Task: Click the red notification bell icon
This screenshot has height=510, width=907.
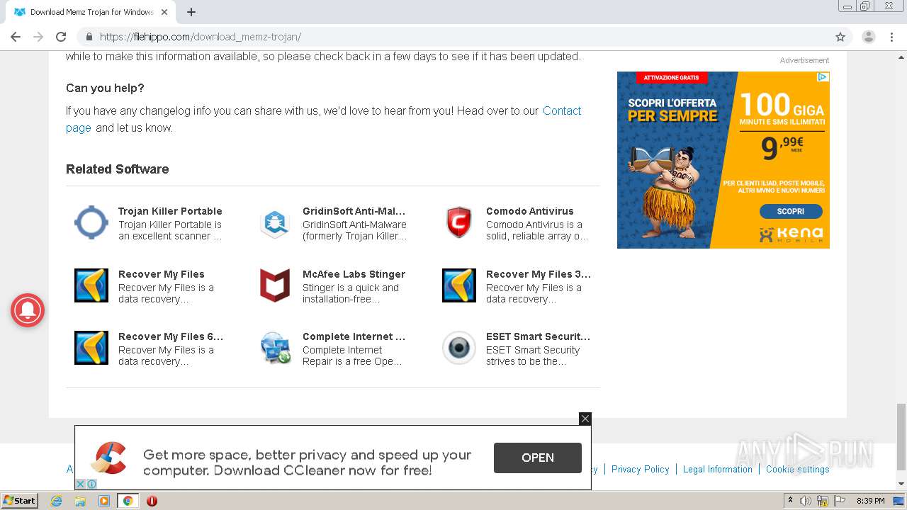Action: click(x=28, y=310)
